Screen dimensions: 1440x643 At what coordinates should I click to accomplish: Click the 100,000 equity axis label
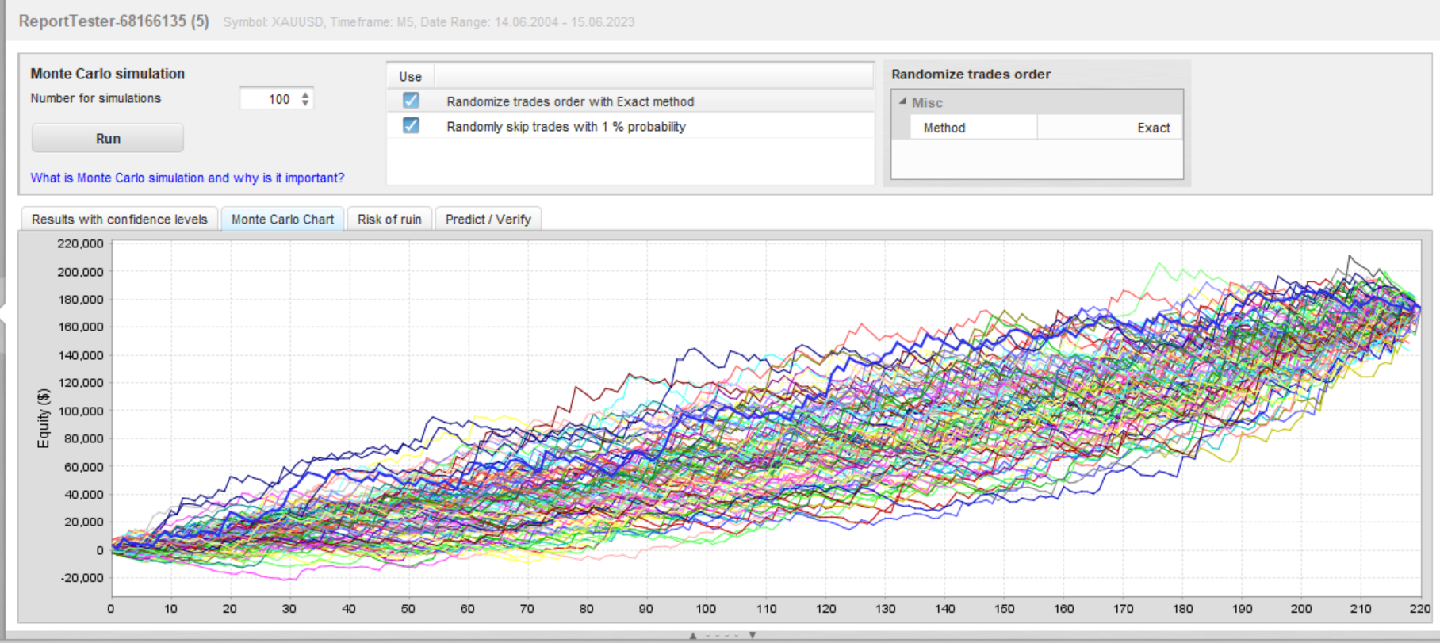(80, 411)
